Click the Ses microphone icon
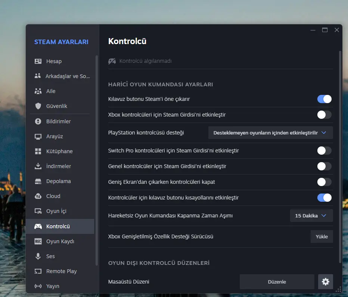 [x=38, y=256]
